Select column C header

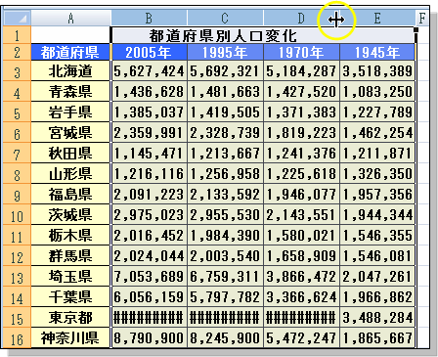tap(225, 18)
